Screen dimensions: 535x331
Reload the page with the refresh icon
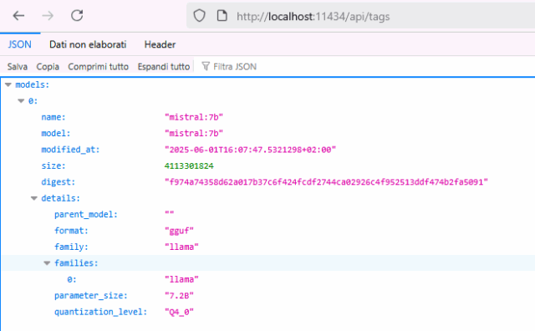coord(77,15)
